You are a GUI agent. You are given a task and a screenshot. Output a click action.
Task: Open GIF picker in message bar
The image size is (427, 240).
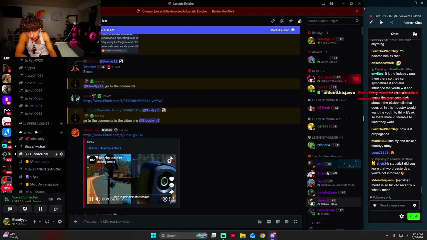point(269,222)
